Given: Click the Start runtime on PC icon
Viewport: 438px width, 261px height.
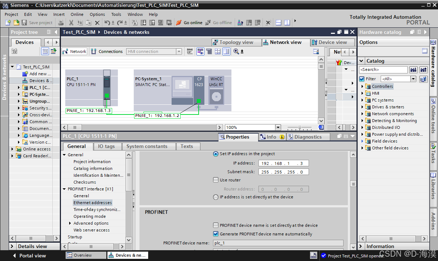Looking at the screenshot, I should point(169,22).
